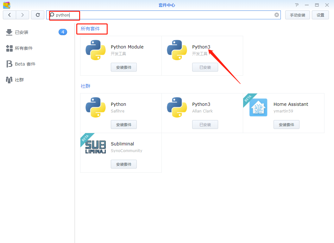Open the Python title by Safihre
The height and width of the screenshot is (243, 334).
(118, 104)
